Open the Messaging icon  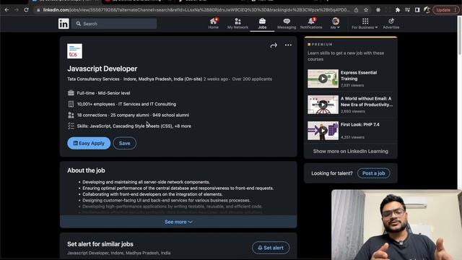point(287,23)
